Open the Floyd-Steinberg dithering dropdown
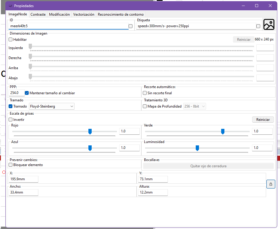Image resolution: width=280 pixels, height=229 pixels. [52, 106]
